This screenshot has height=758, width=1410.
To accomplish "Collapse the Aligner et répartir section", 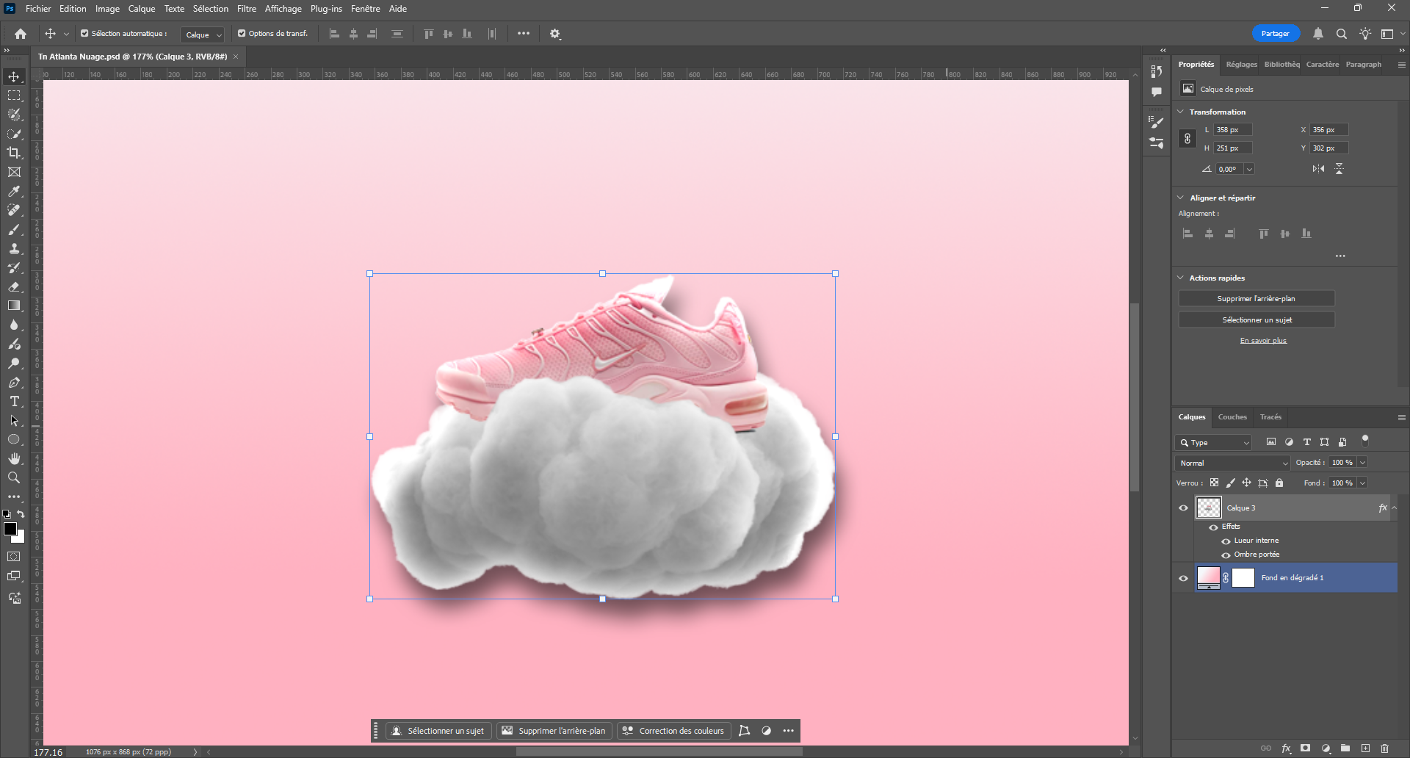I will coord(1181,198).
